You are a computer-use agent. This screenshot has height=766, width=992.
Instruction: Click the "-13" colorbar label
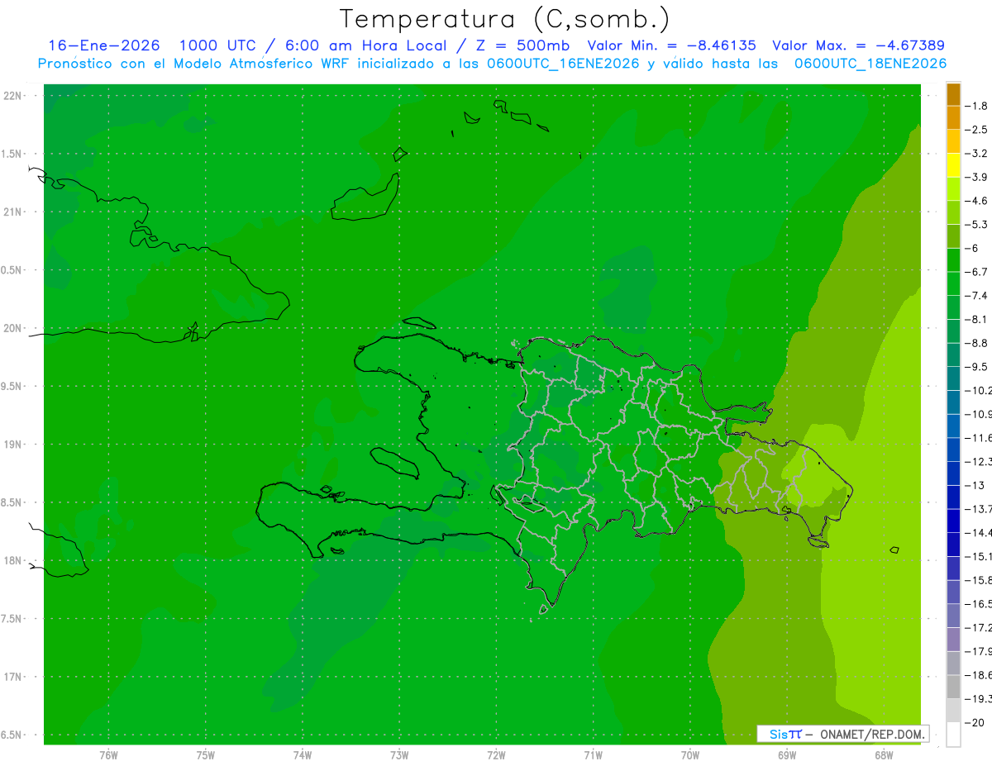pyautogui.click(x=974, y=485)
